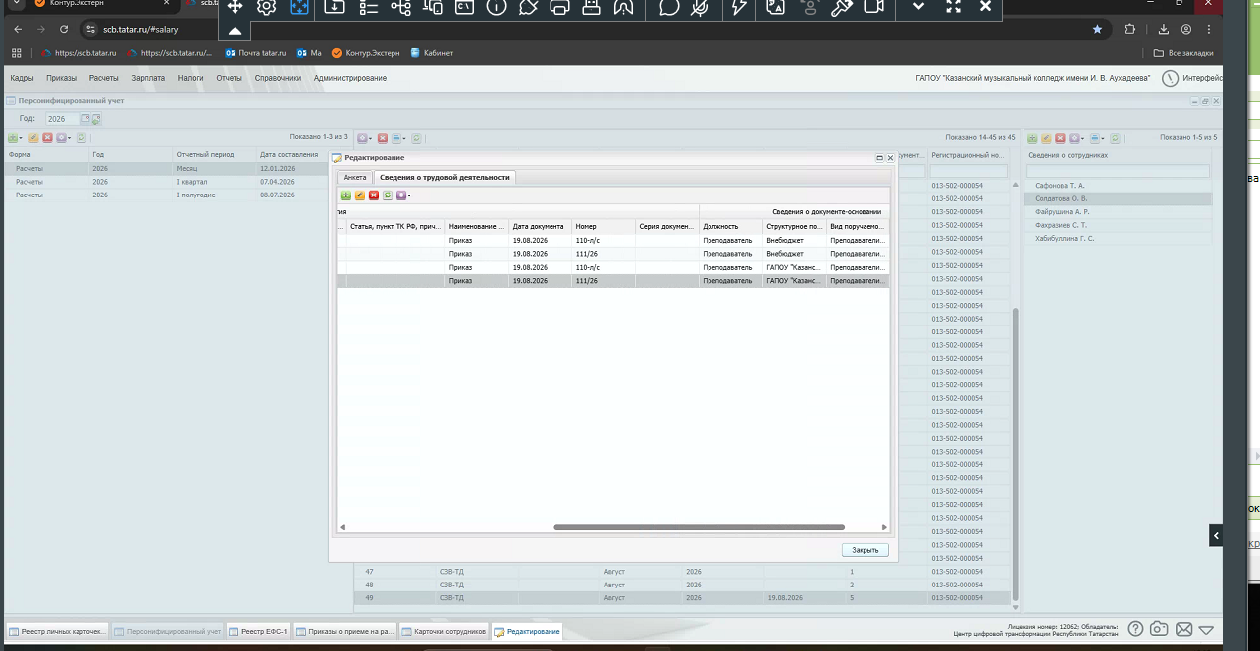The width and height of the screenshot is (1260, 651).
Task: Click the envelope mail icon at bottom right
Action: (x=1183, y=629)
